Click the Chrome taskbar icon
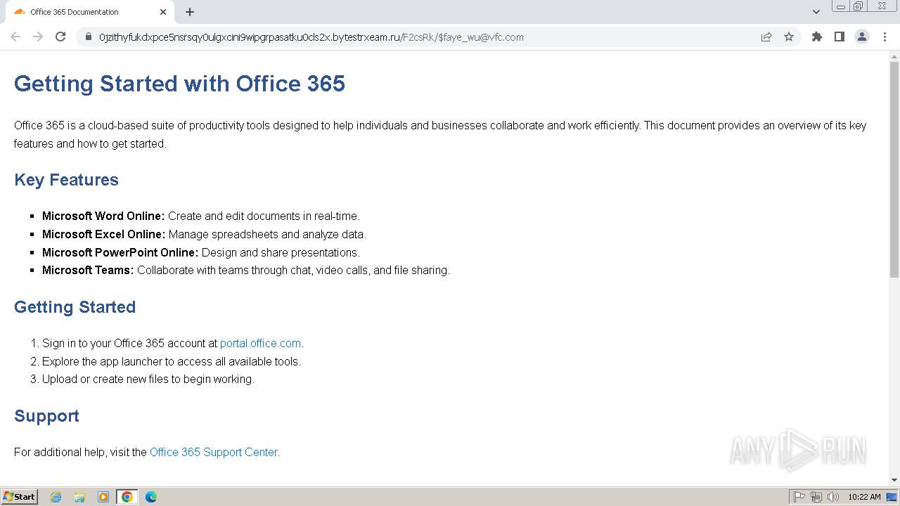The width and height of the screenshot is (900, 506). point(127,497)
